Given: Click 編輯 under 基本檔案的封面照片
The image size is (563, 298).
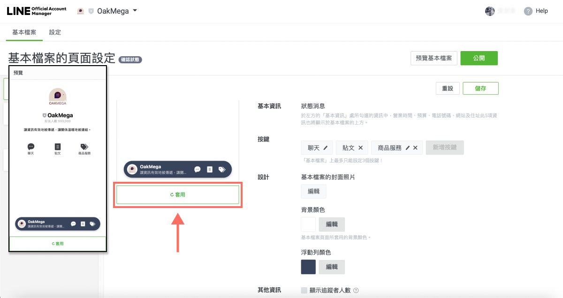Looking at the screenshot, I should [x=313, y=192].
